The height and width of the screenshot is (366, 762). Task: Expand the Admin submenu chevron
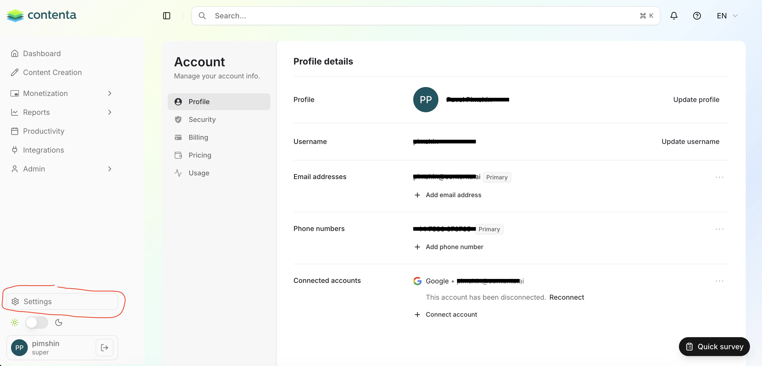point(110,169)
